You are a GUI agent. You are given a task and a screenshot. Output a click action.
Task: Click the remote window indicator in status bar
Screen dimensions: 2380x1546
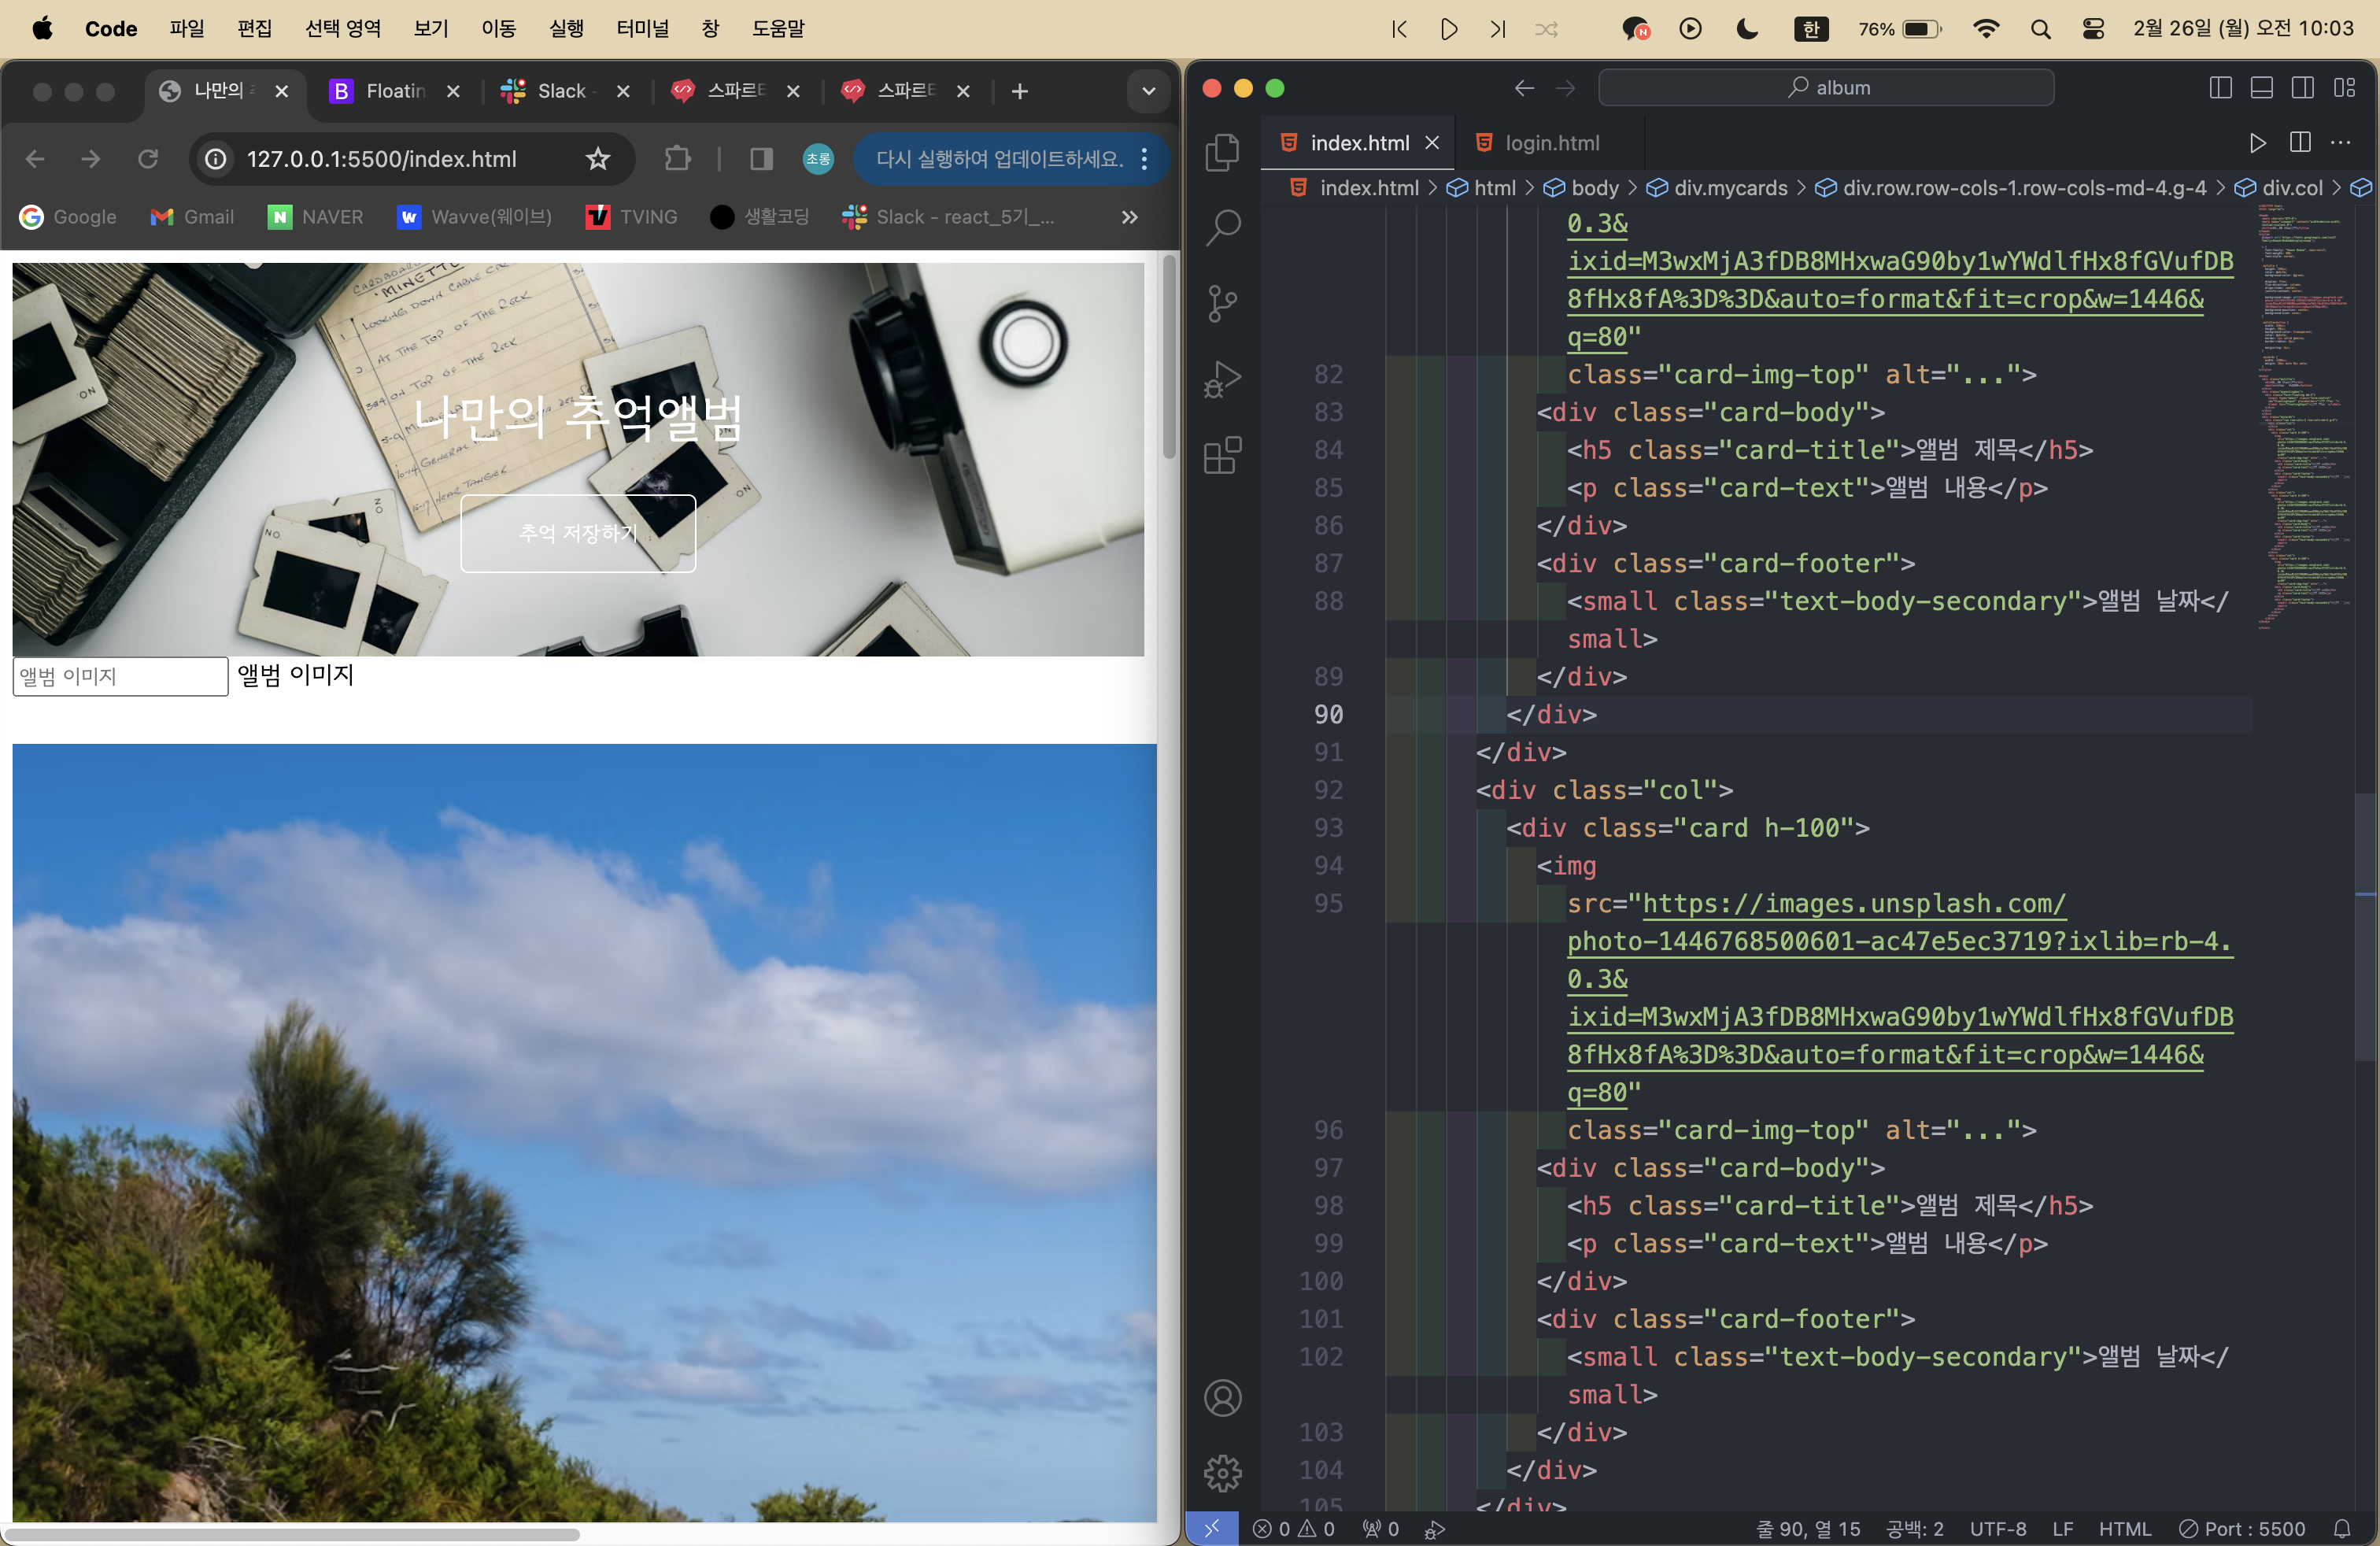point(1212,1528)
